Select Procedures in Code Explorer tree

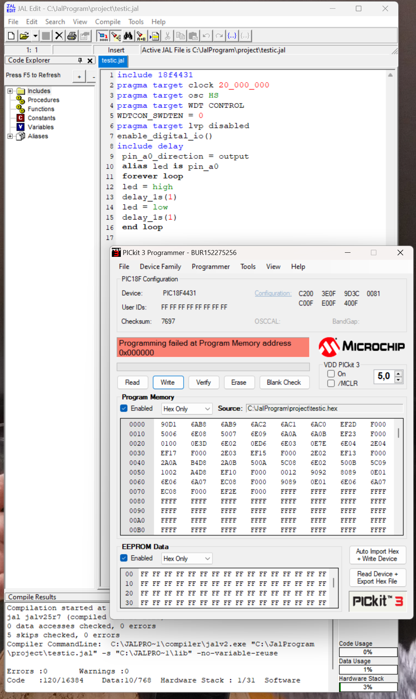43,100
